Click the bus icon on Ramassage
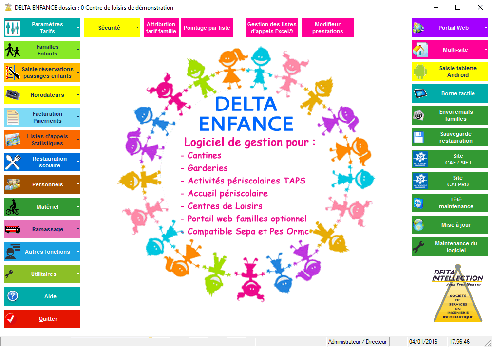The height and width of the screenshot is (347, 492). (13, 229)
